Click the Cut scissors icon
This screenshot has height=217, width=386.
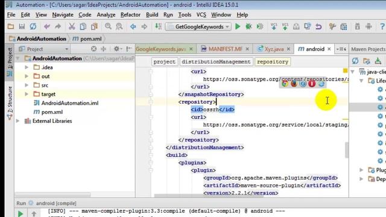pyautogui.click(x=72, y=27)
